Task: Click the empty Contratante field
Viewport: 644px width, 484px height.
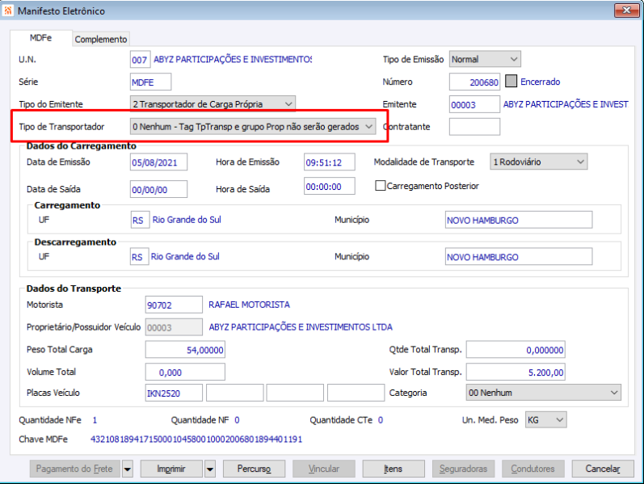Action: pyautogui.click(x=474, y=127)
